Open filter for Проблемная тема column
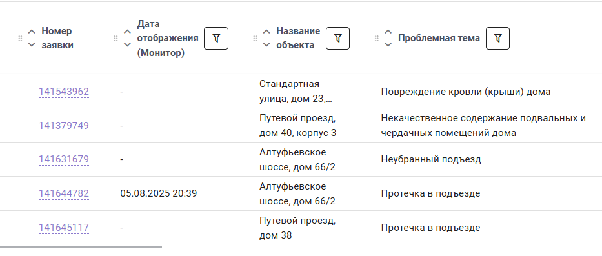The width and height of the screenshot is (602, 256). point(497,39)
